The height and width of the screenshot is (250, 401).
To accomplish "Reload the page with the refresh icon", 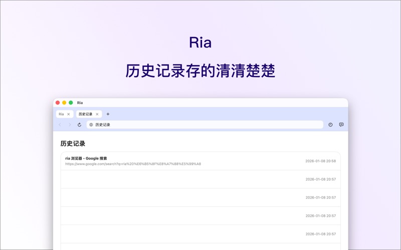I will click(79, 124).
